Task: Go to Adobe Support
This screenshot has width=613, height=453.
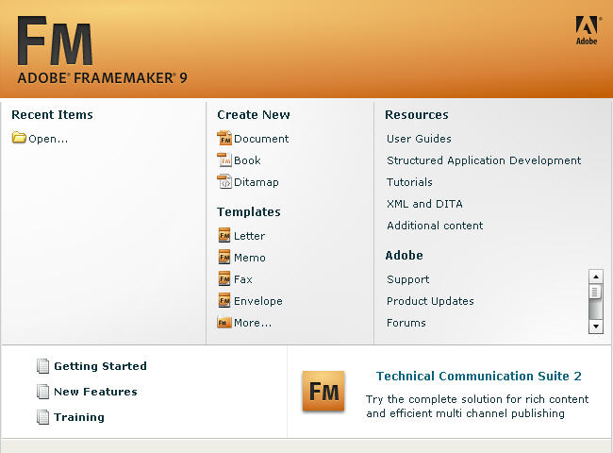Action: point(407,279)
